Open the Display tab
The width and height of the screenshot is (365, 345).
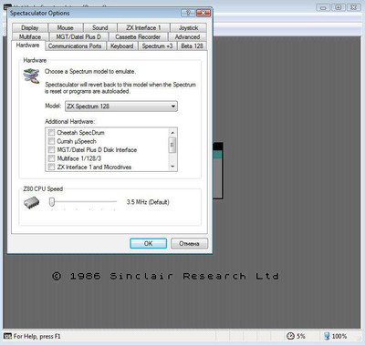pos(30,27)
